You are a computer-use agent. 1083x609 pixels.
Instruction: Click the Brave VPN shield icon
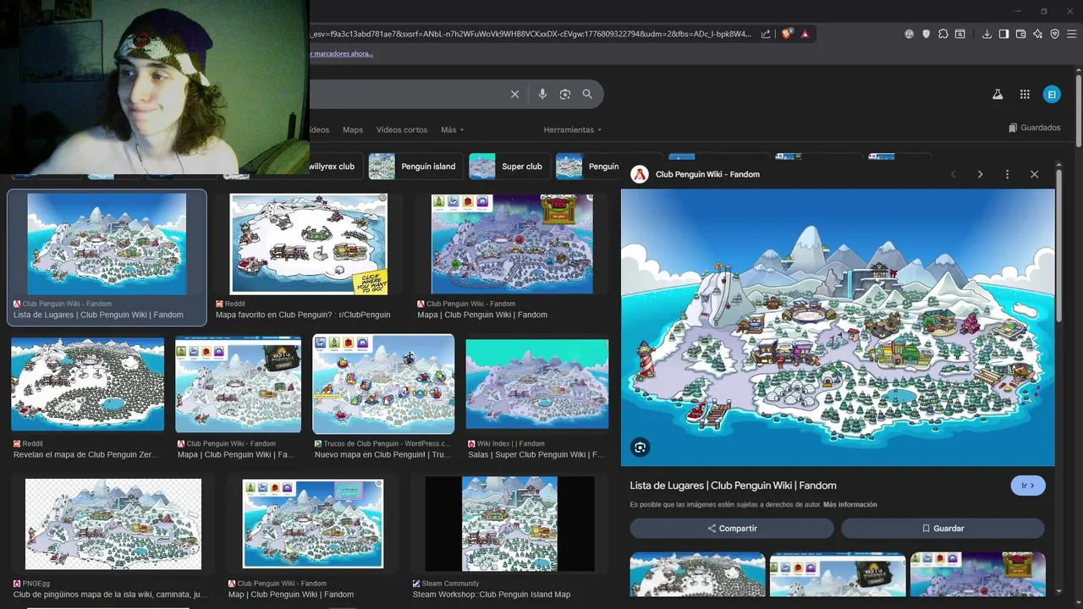(1054, 34)
